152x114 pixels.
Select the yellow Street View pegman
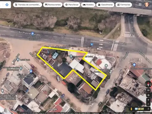coord(131,109)
